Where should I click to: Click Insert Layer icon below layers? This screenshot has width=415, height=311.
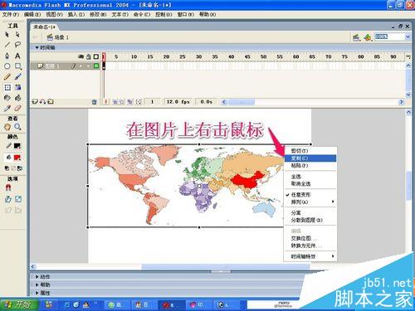[35, 102]
